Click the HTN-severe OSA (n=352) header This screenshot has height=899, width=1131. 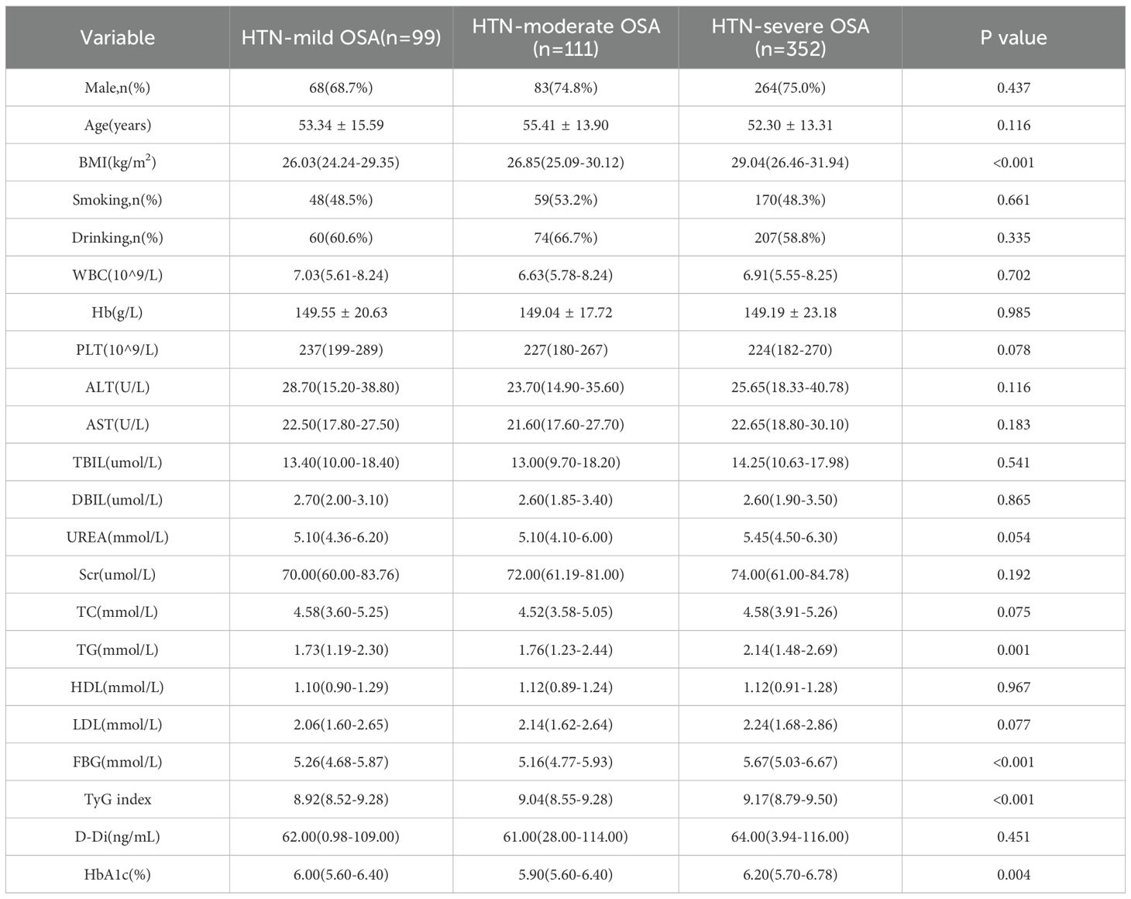[790, 37]
